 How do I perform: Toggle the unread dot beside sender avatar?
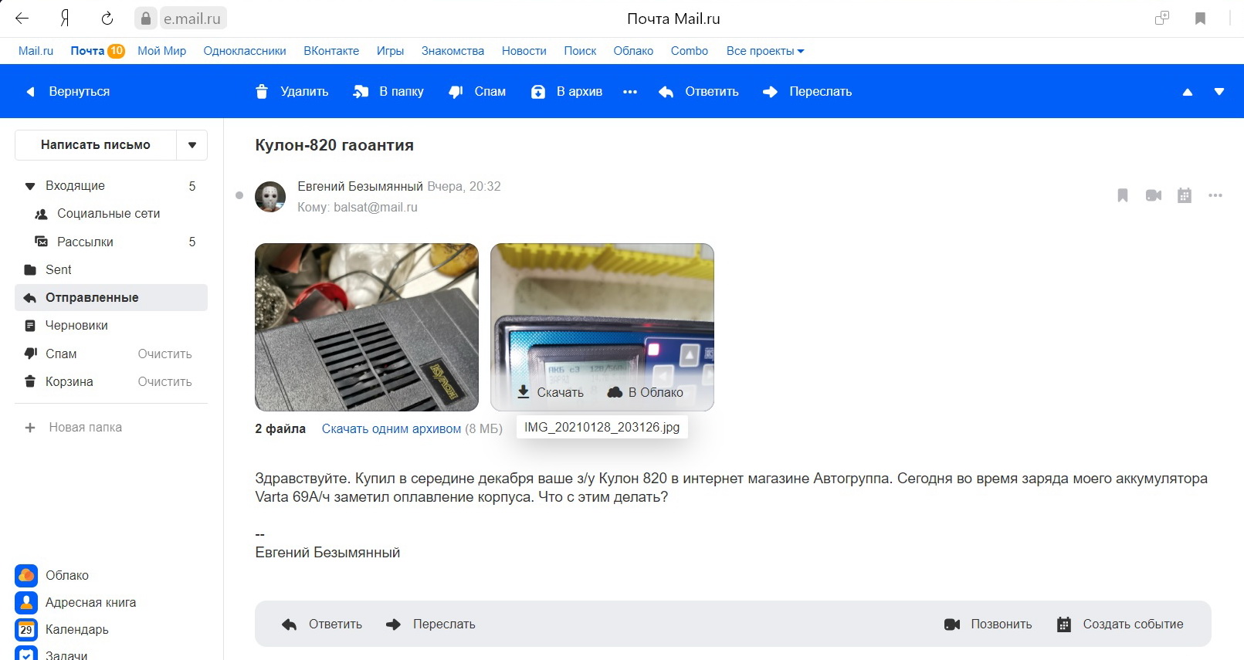tap(239, 196)
